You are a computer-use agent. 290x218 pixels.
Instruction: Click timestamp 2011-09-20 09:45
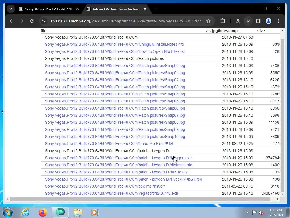coord(238,186)
